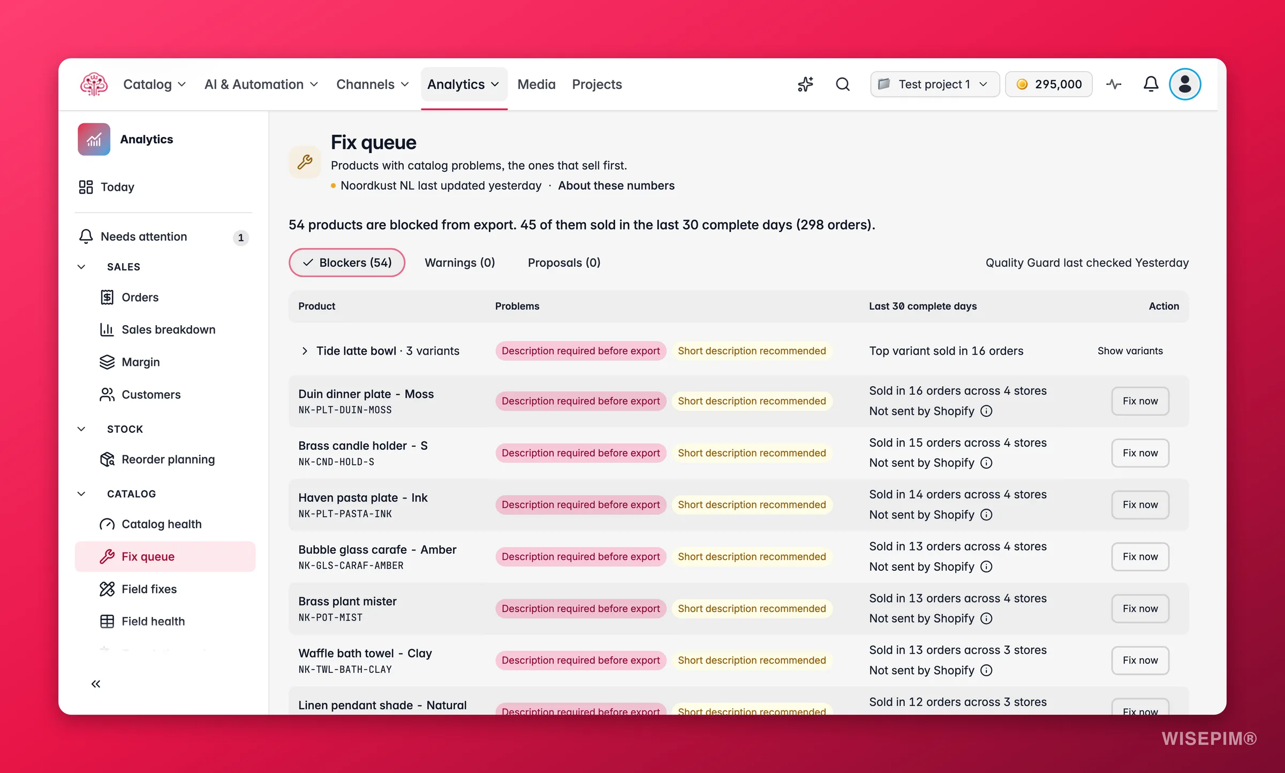
Task: Open the AI sparkle assistant icon
Action: click(805, 84)
